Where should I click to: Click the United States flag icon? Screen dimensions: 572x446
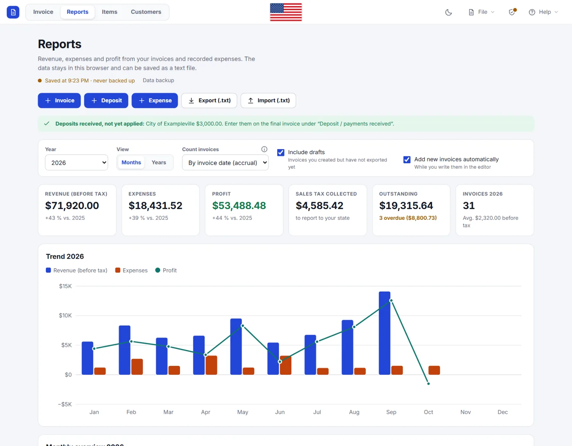(286, 12)
